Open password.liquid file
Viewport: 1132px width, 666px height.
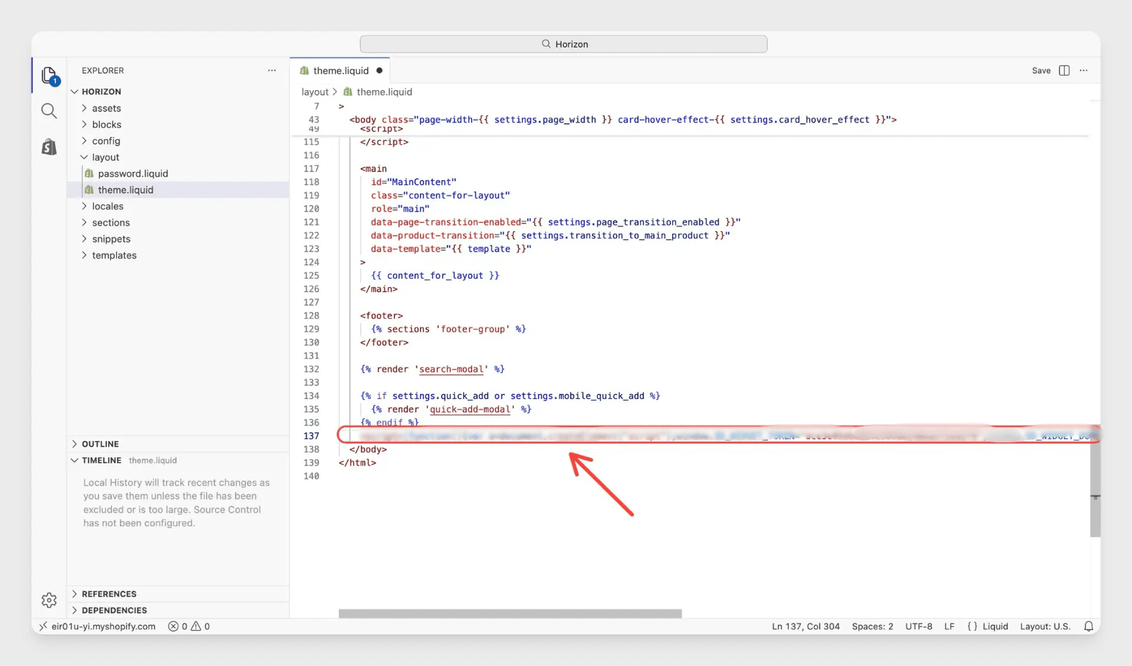[x=133, y=173]
